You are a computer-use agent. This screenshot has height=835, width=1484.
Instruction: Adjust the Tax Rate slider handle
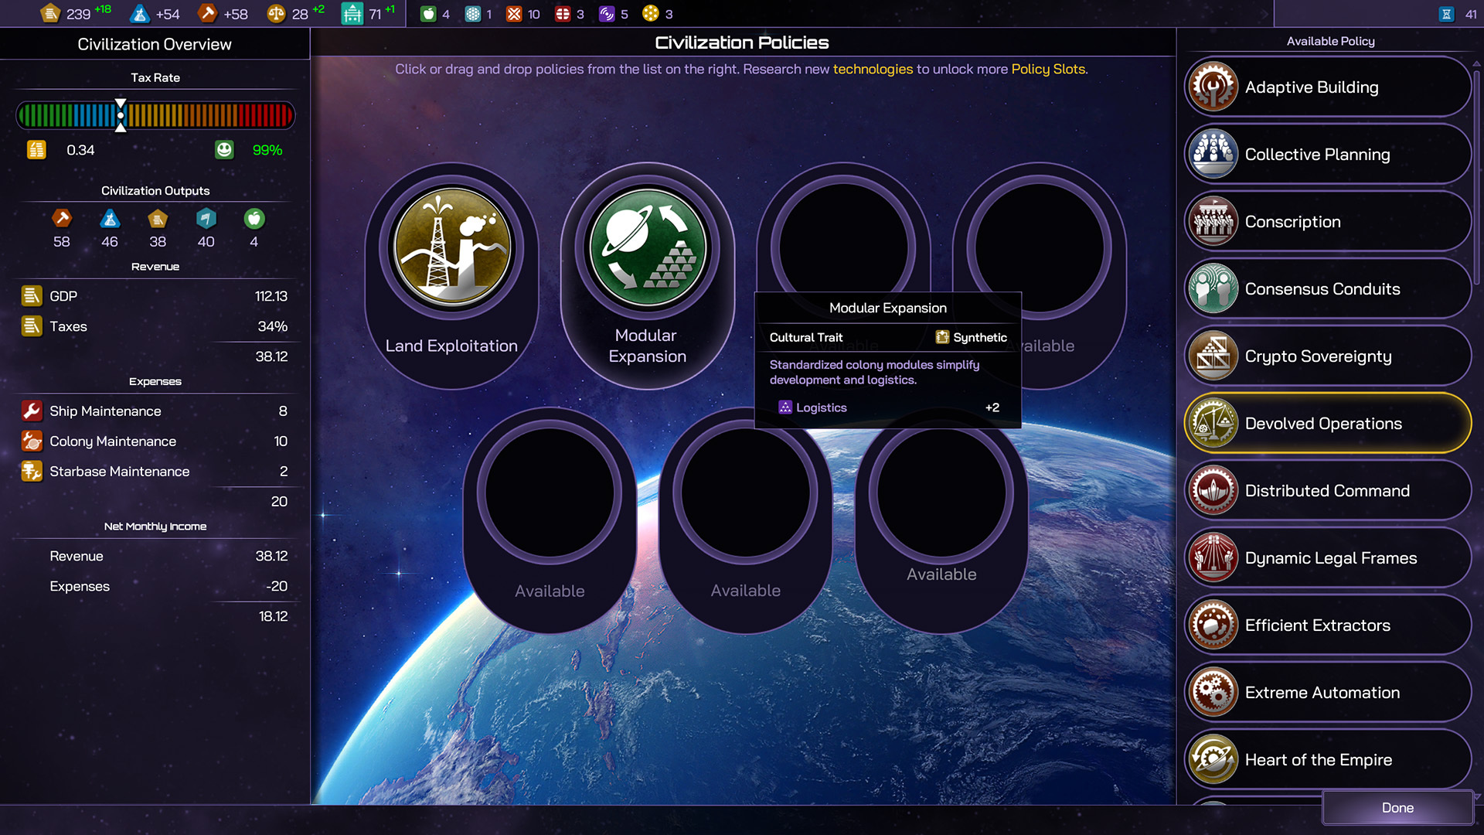(x=121, y=115)
